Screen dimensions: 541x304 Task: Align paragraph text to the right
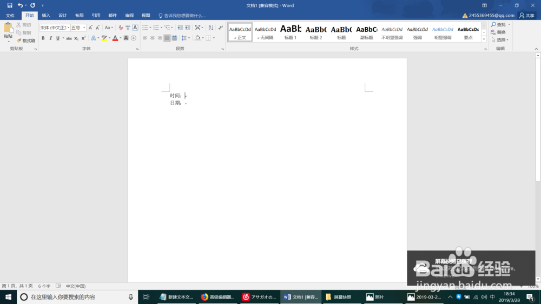(x=160, y=38)
